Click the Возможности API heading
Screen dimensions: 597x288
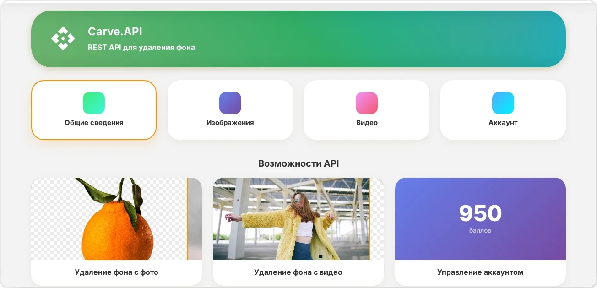tap(298, 163)
